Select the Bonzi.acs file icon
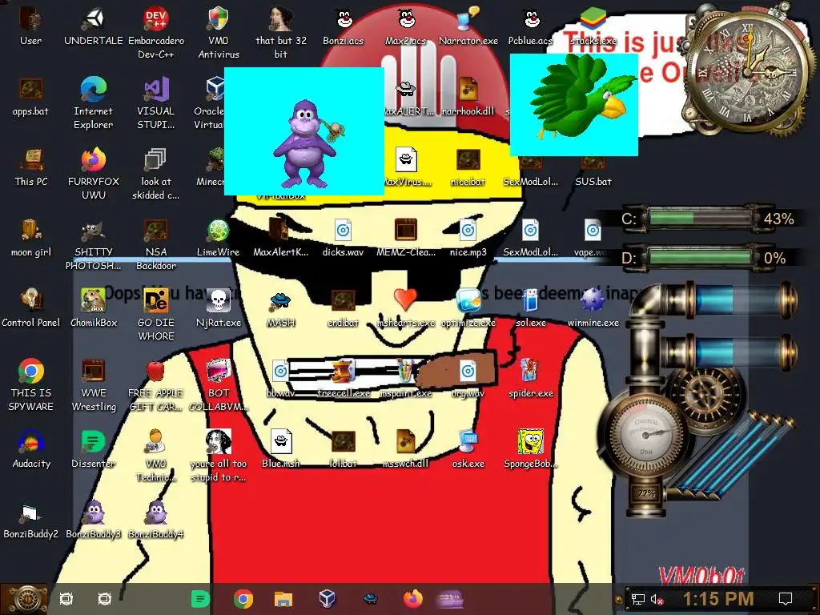 [x=344, y=26]
